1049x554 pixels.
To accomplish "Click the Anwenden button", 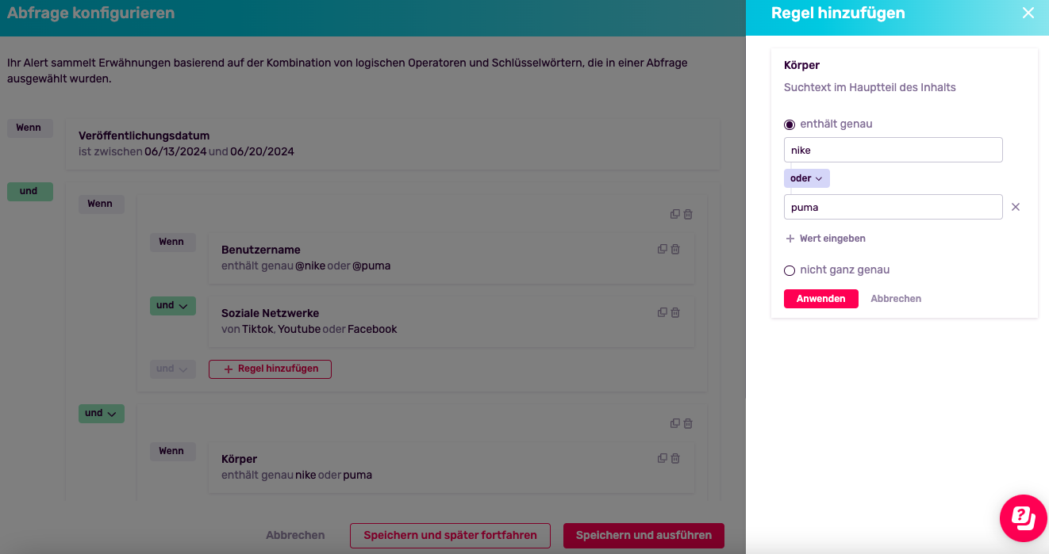I will (820, 299).
